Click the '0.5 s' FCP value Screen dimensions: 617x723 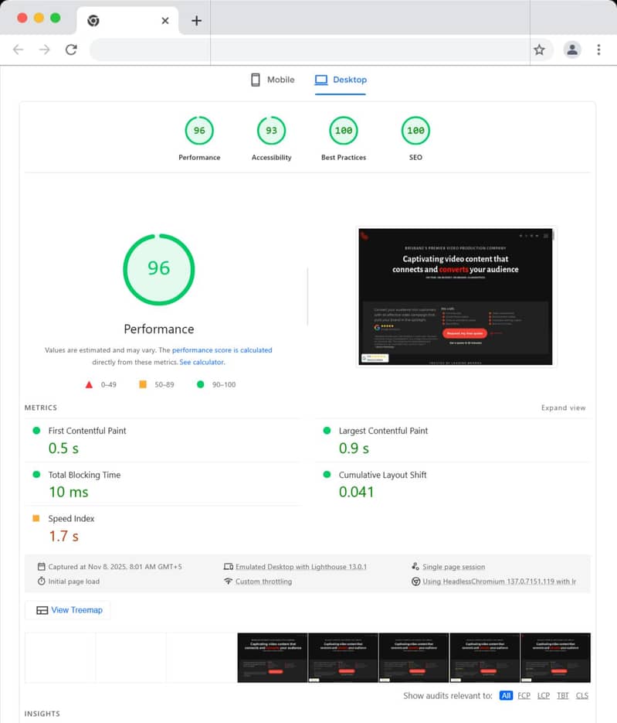(x=63, y=448)
